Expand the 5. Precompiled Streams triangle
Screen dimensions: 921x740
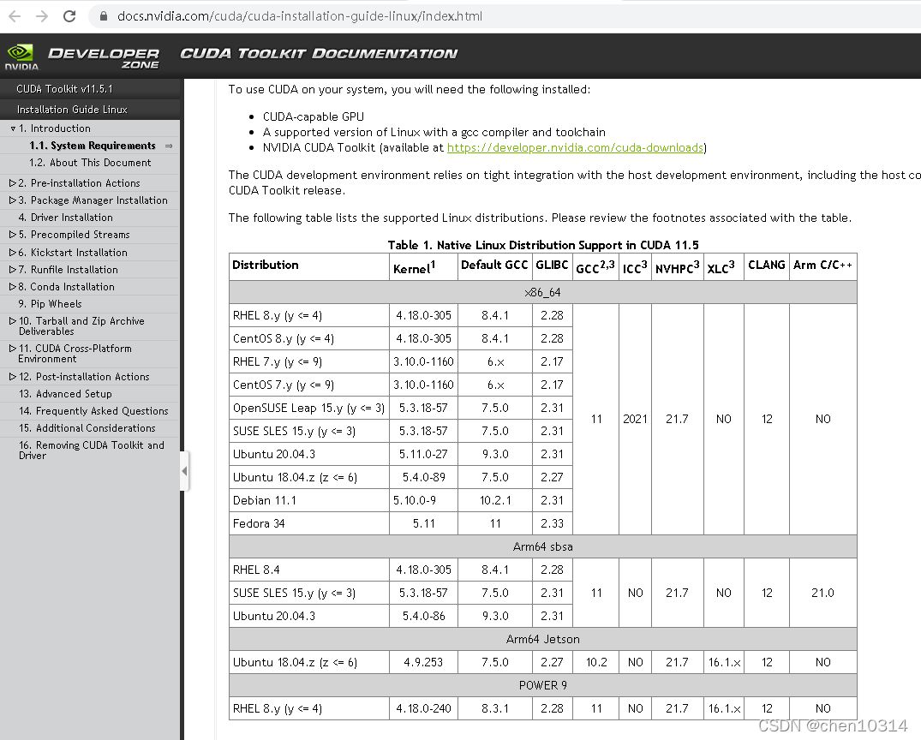pos(12,235)
